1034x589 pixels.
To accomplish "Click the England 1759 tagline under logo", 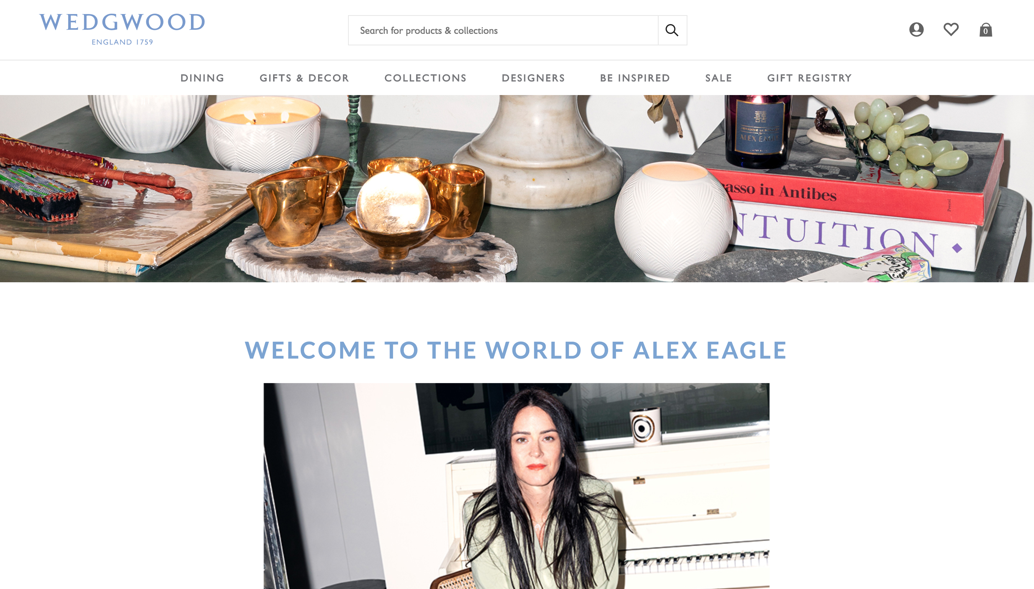I will pos(122,42).
